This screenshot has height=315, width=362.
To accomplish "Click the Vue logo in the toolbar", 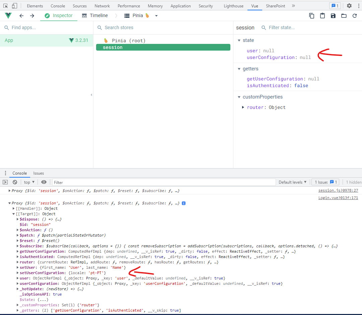I will coord(8,15).
